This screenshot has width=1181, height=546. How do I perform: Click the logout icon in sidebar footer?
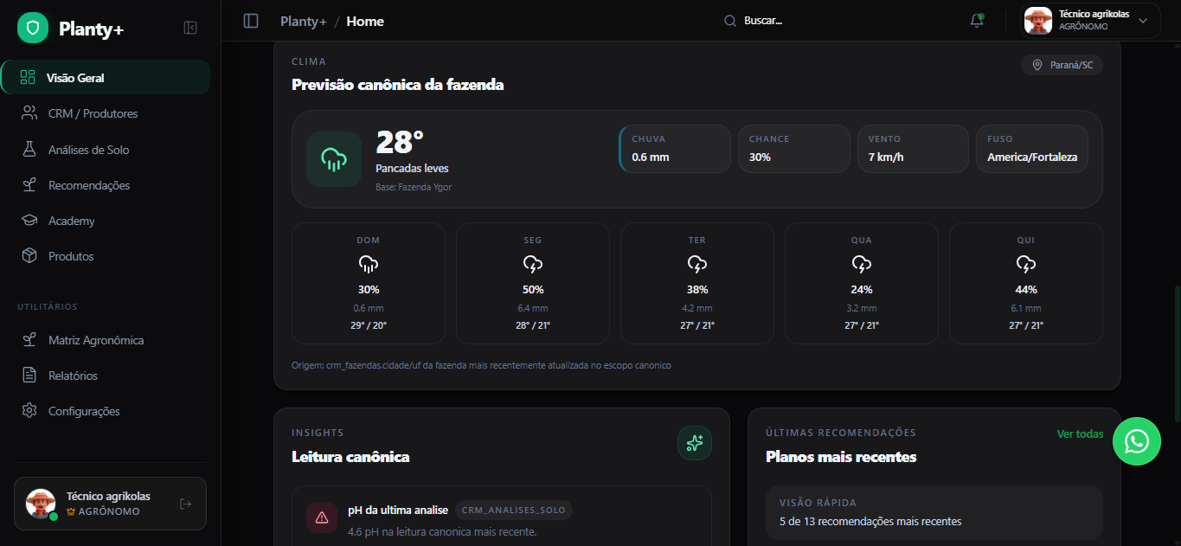[x=185, y=504]
